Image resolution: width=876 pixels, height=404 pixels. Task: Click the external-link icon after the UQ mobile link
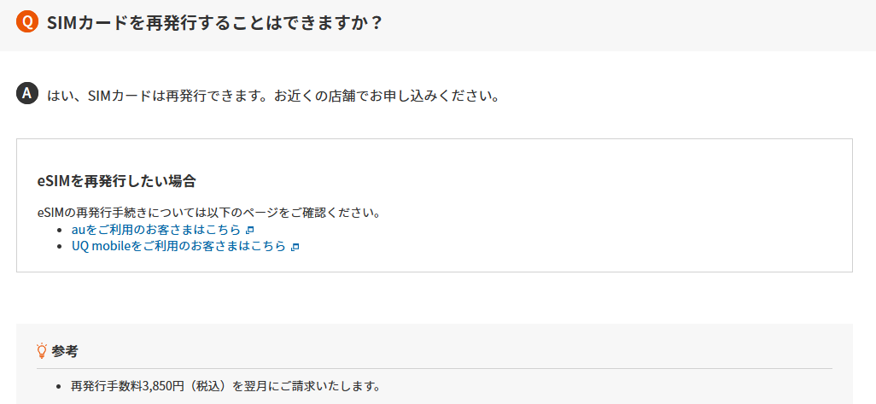[295, 247]
